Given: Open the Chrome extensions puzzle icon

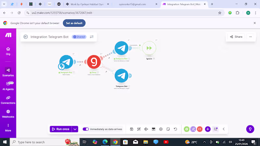Looking at the screenshot, I should 238,13.
